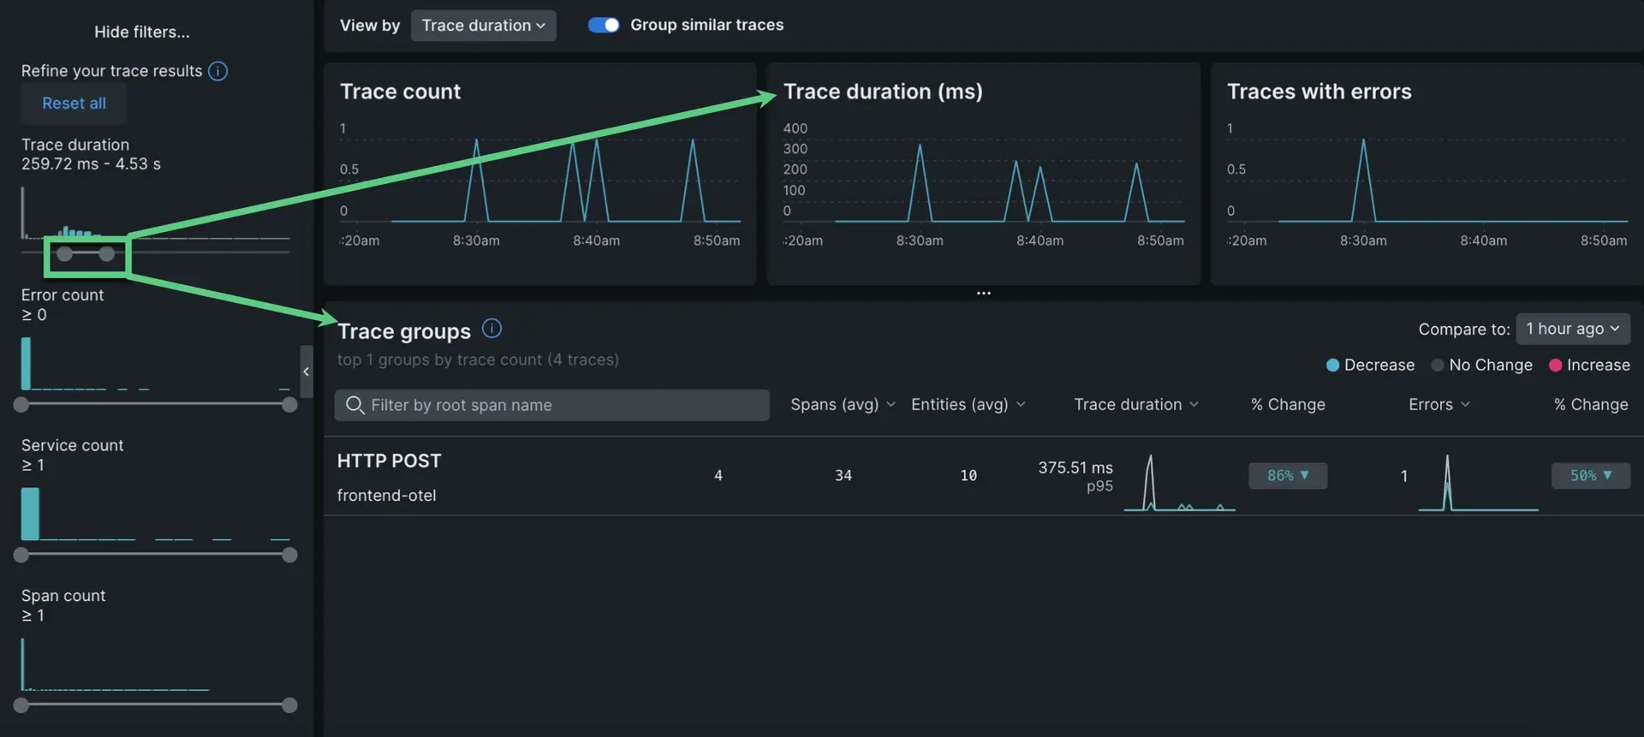The width and height of the screenshot is (1644, 737).
Task: Open the HTTP POST trace group row
Action: (x=390, y=461)
